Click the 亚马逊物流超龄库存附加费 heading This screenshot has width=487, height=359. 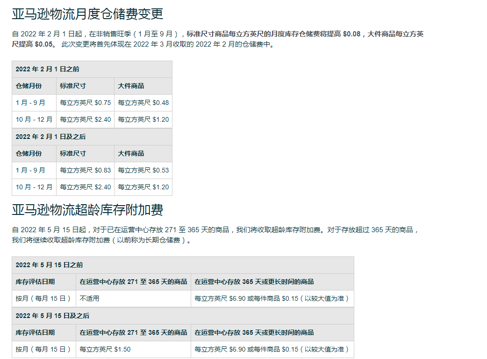[87, 210]
